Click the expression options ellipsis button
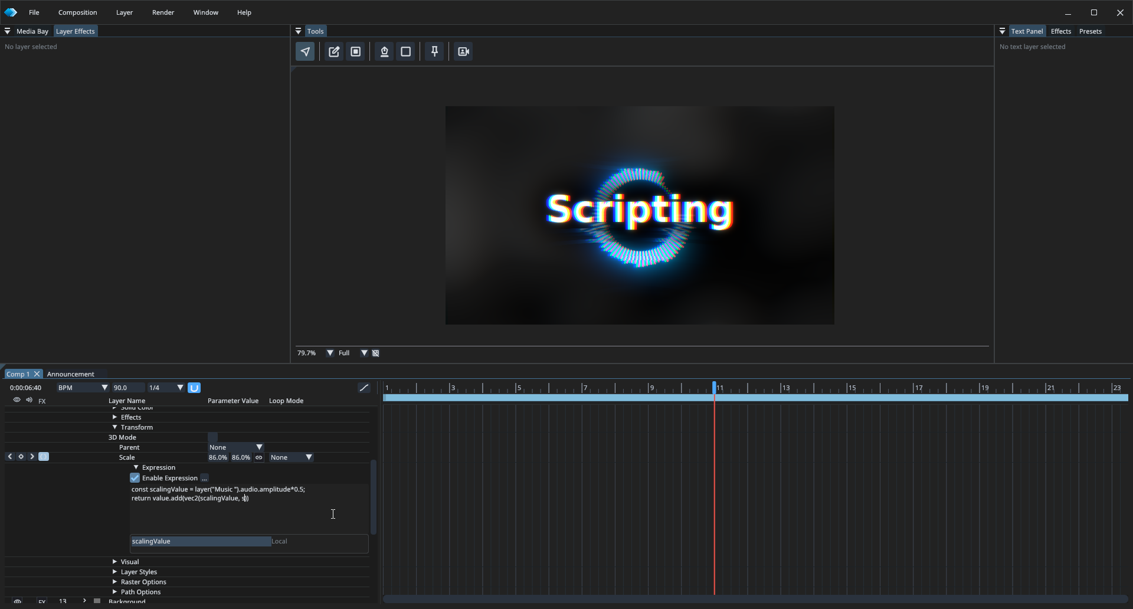Screen dimensions: 1133x609 [x=204, y=478]
